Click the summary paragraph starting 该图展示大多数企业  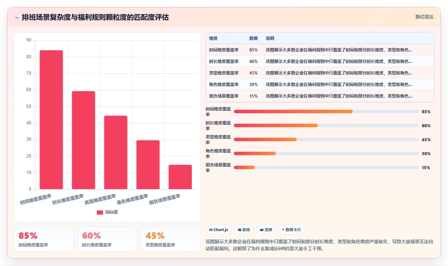pyautogui.click(x=320, y=245)
